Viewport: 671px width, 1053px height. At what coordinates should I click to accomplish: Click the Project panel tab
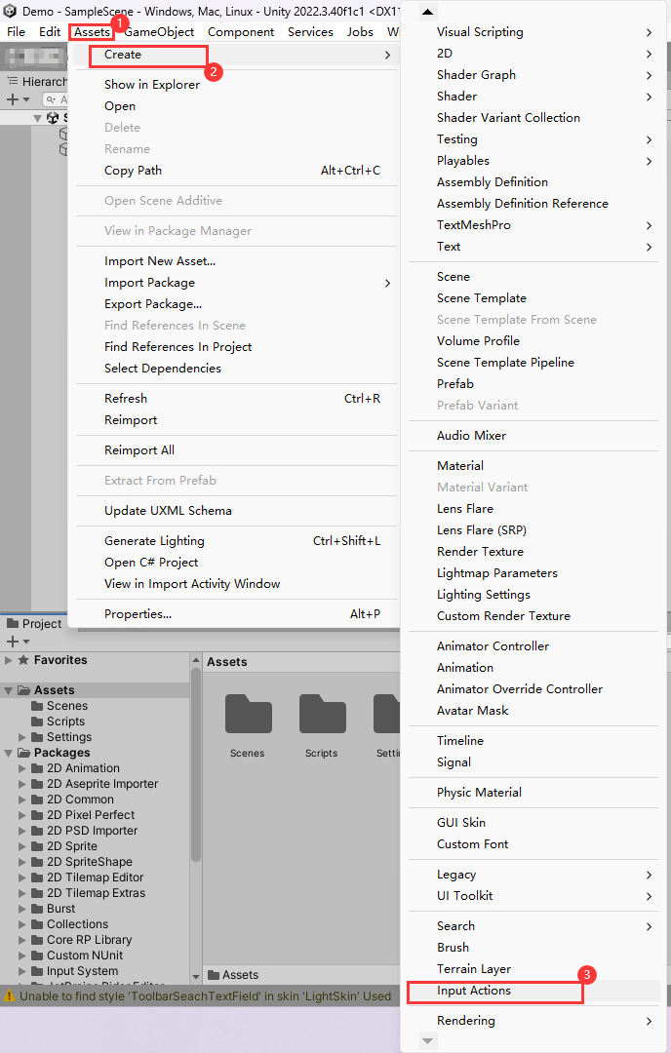coord(34,624)
